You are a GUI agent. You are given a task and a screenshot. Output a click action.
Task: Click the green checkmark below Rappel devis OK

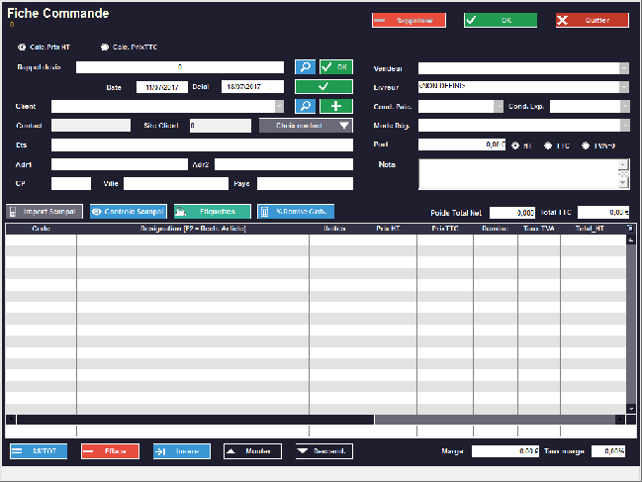322,87
